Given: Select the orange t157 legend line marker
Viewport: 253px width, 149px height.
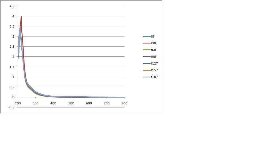Looking at the screenshot, I should point(146,70).
